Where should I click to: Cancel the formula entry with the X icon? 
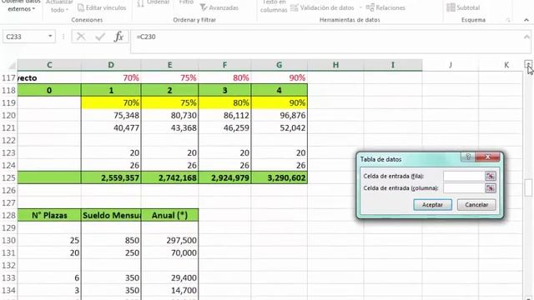click(x=81, y=37)
